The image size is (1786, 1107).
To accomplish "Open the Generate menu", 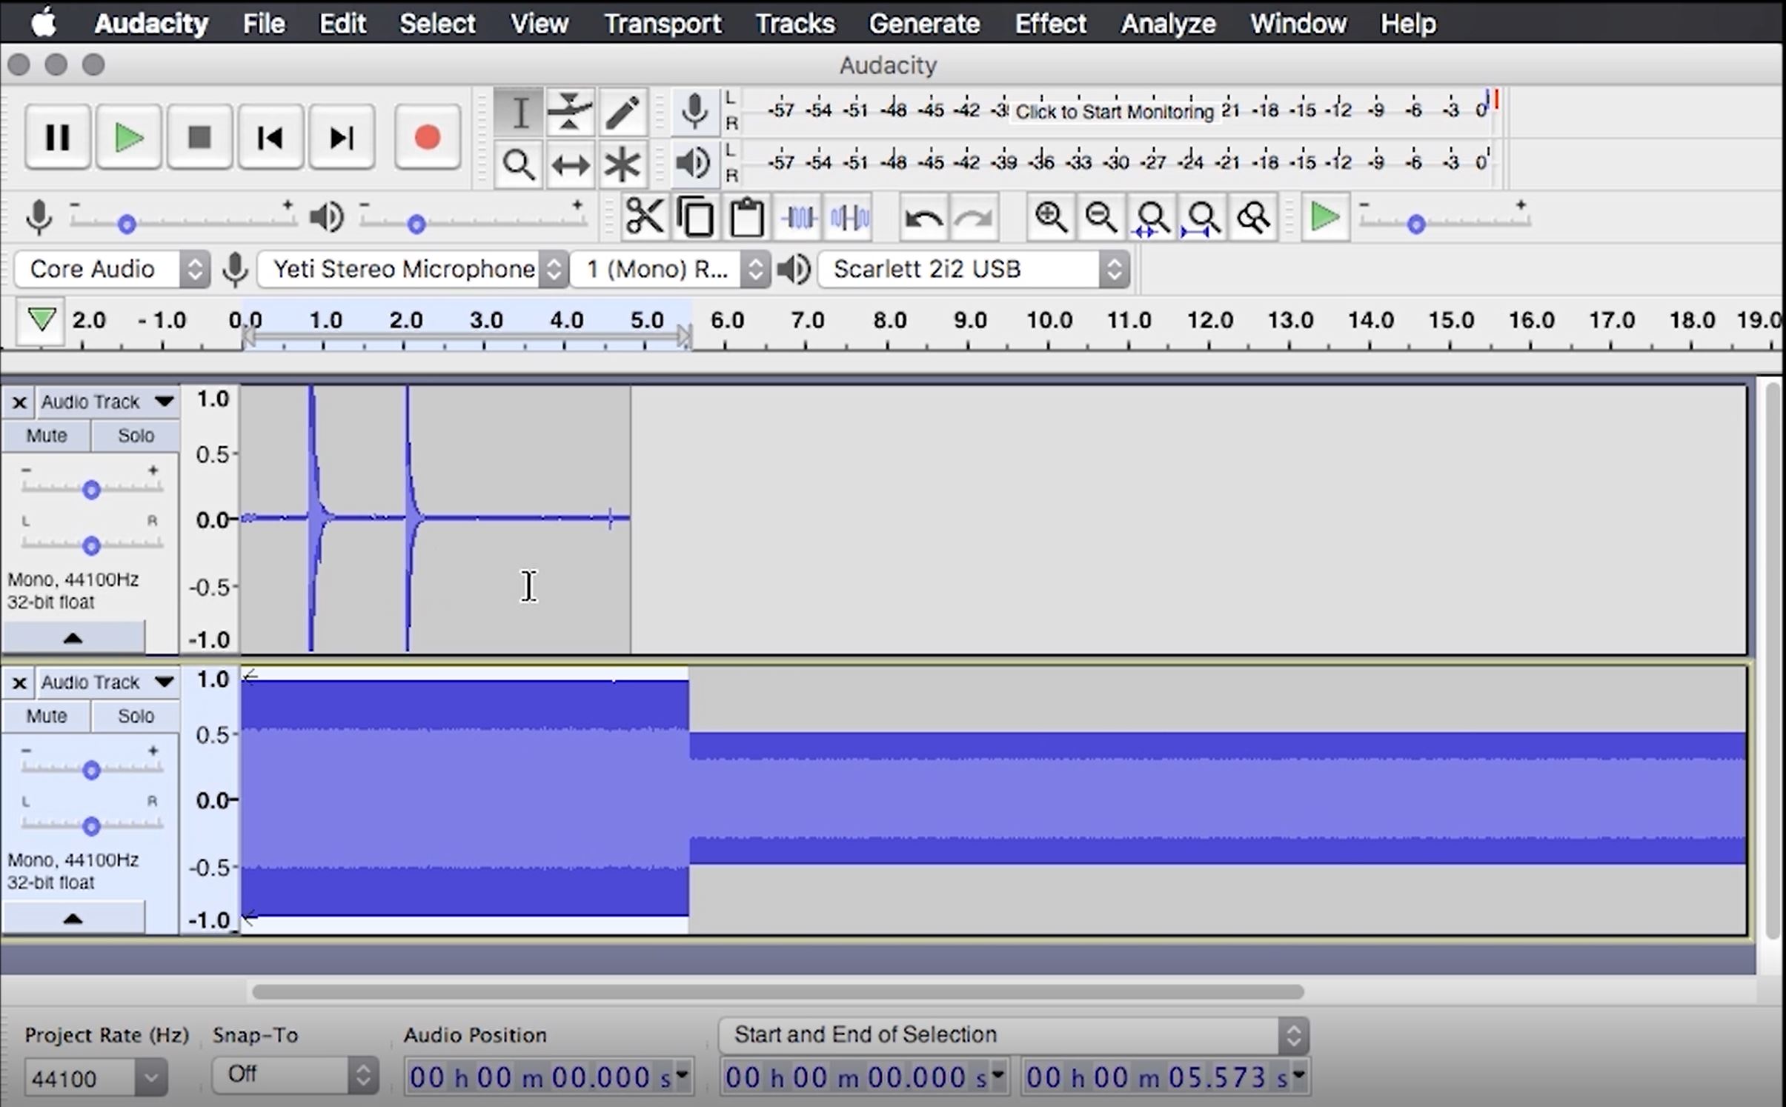I will pyautogui.click(x=923, y=24).
